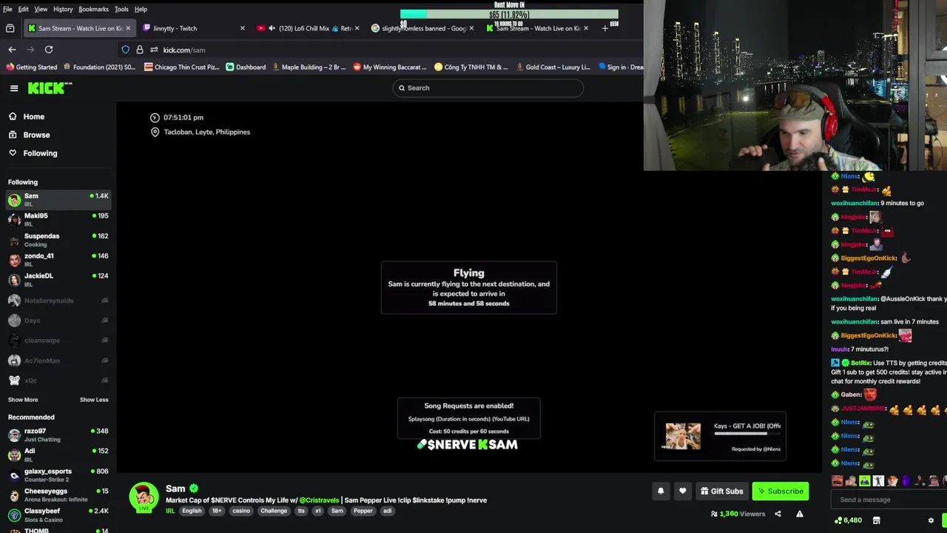Open offline channel xQc in sidebar
This screenshot has height=533, width=947.
tap(58, 381)
